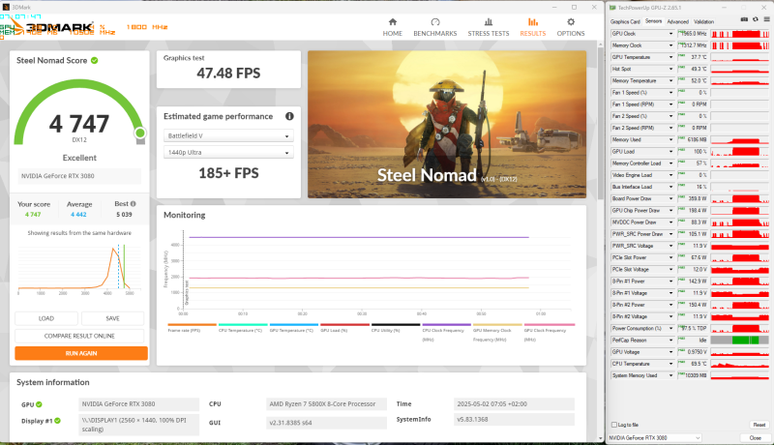Expand the PerfCap Reason sensor dropdown
The height and width of the screenshot is (445, 774).
[x=670, y=340]
